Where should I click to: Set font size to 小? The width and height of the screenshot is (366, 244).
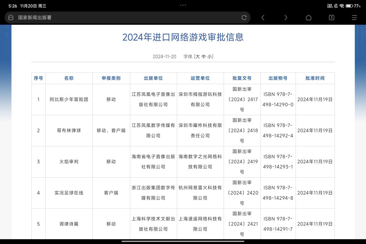(x=210, y=57)
